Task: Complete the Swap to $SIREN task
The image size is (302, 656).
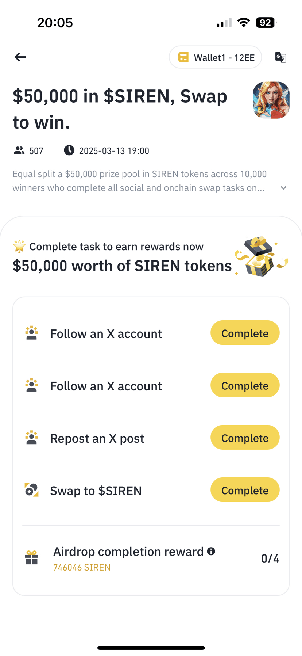Action: 245,489
